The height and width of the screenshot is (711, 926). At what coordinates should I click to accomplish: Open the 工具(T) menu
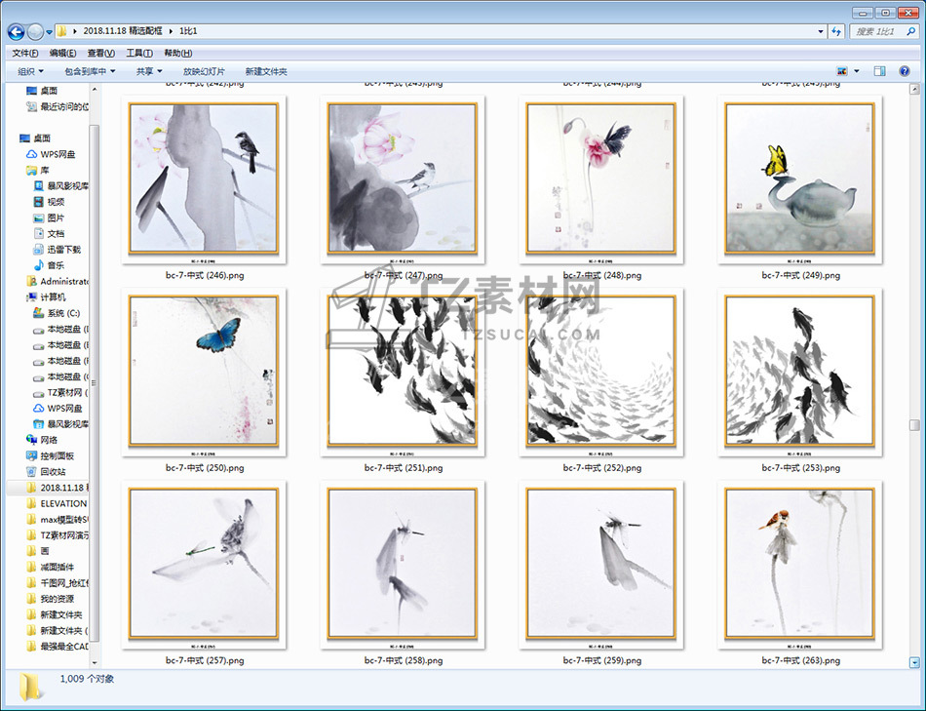pyautogui.click(x=139, y=53)
